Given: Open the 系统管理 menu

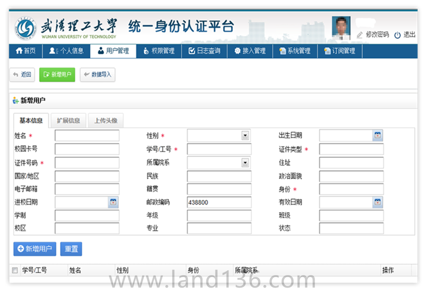Looking at the screenshot, I should pyautogui.click(x=295, y=51).
